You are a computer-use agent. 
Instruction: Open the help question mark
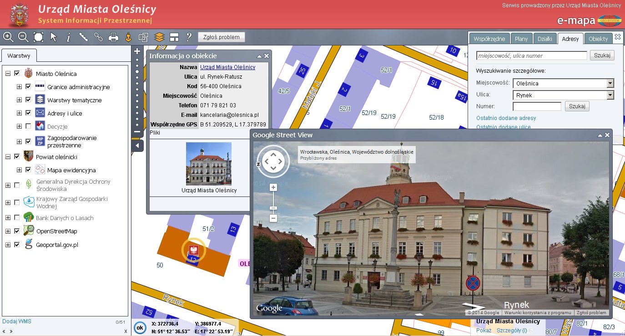tap(189, 37)
